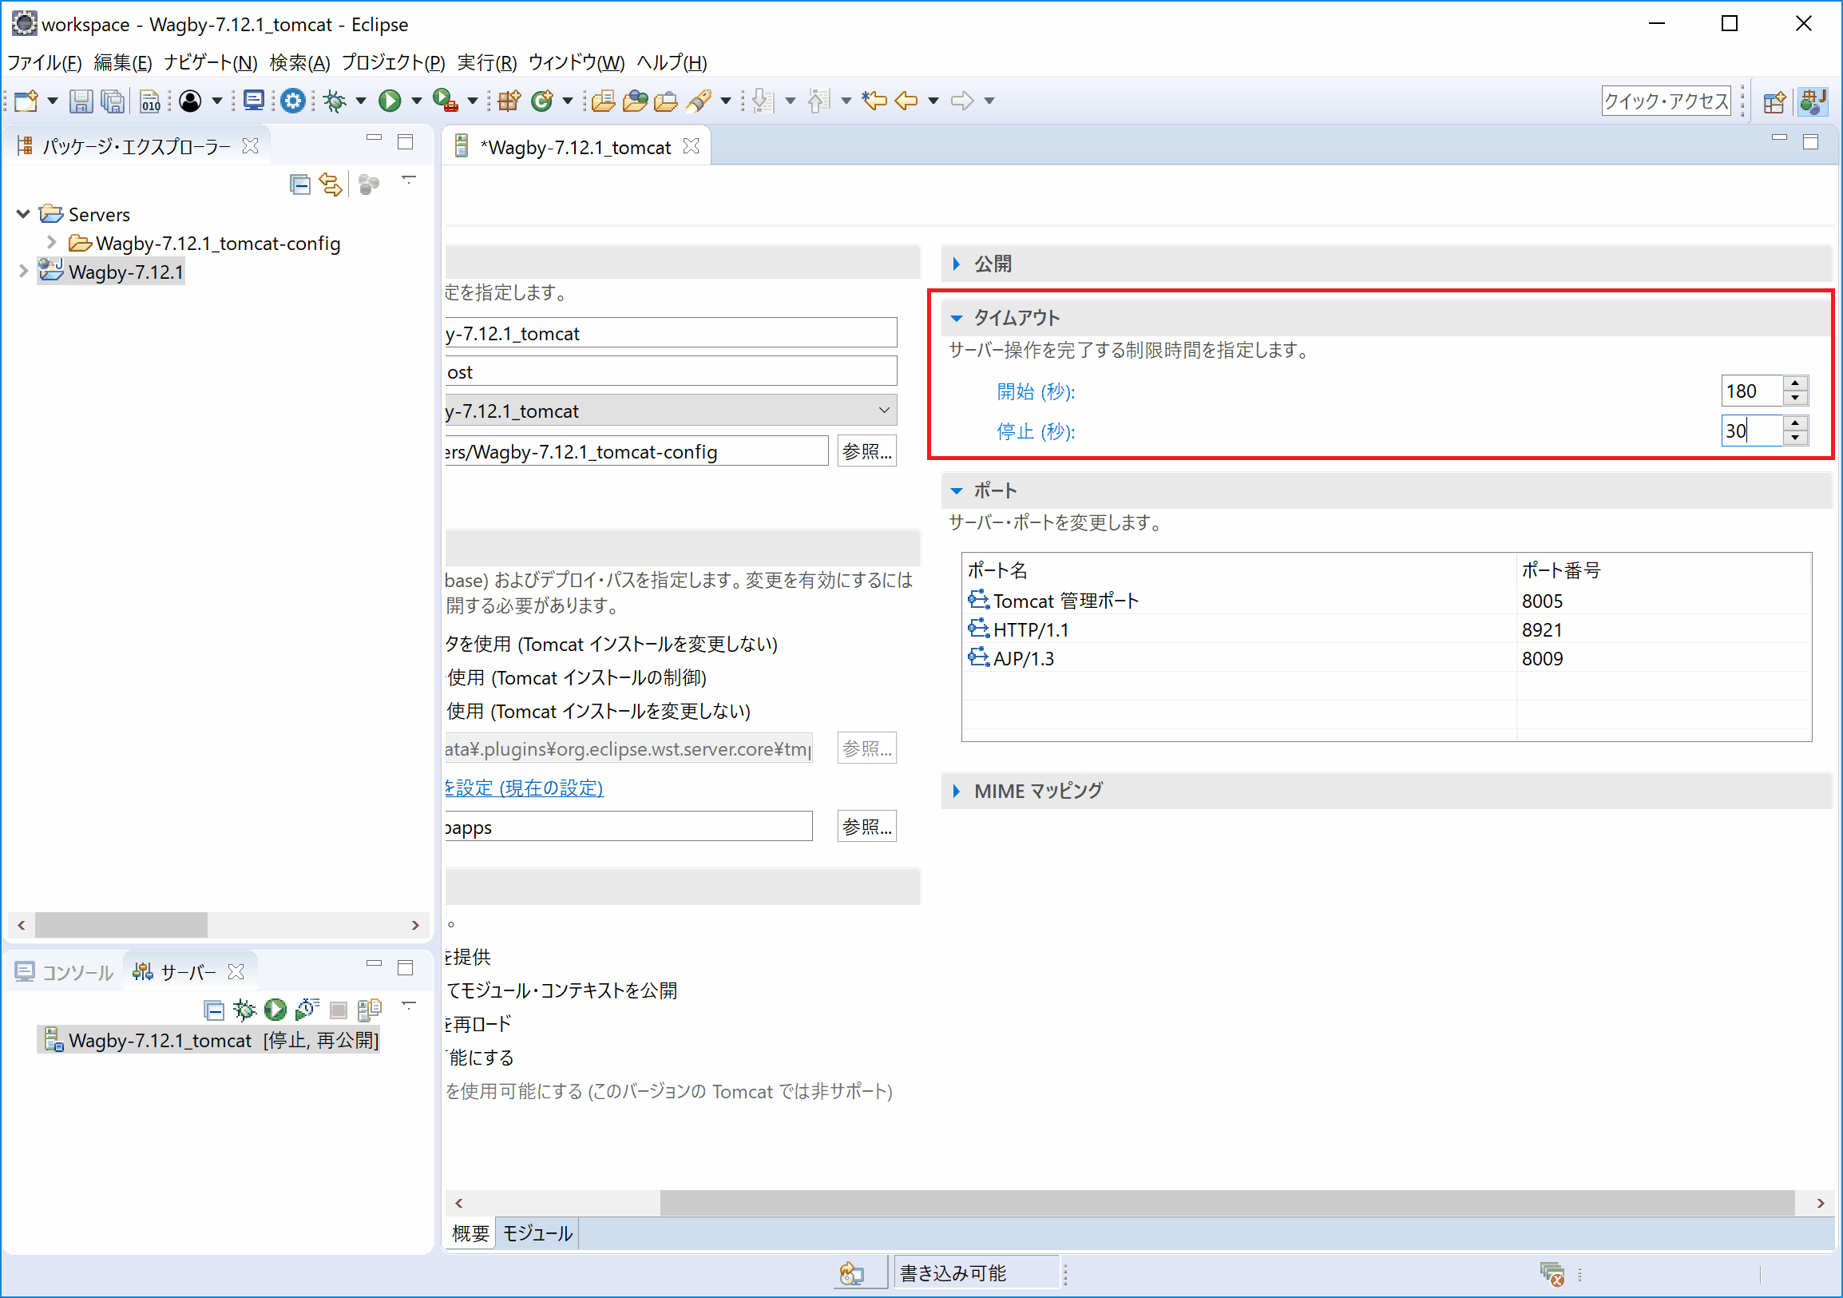Select the HTTP/1.1 port row
1843x1298 pixels.
click(1386, 630)
